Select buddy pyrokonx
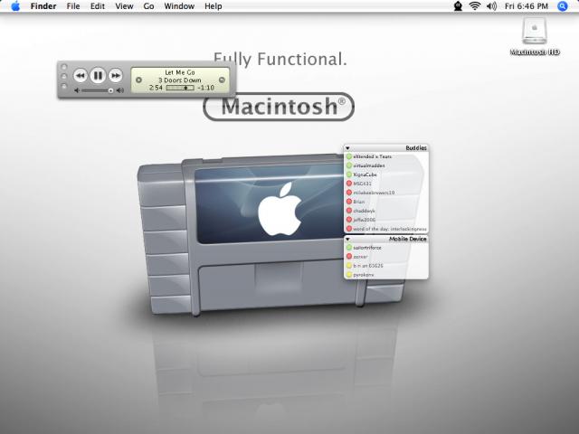579x434 pixels. click(x=386, y=275)
